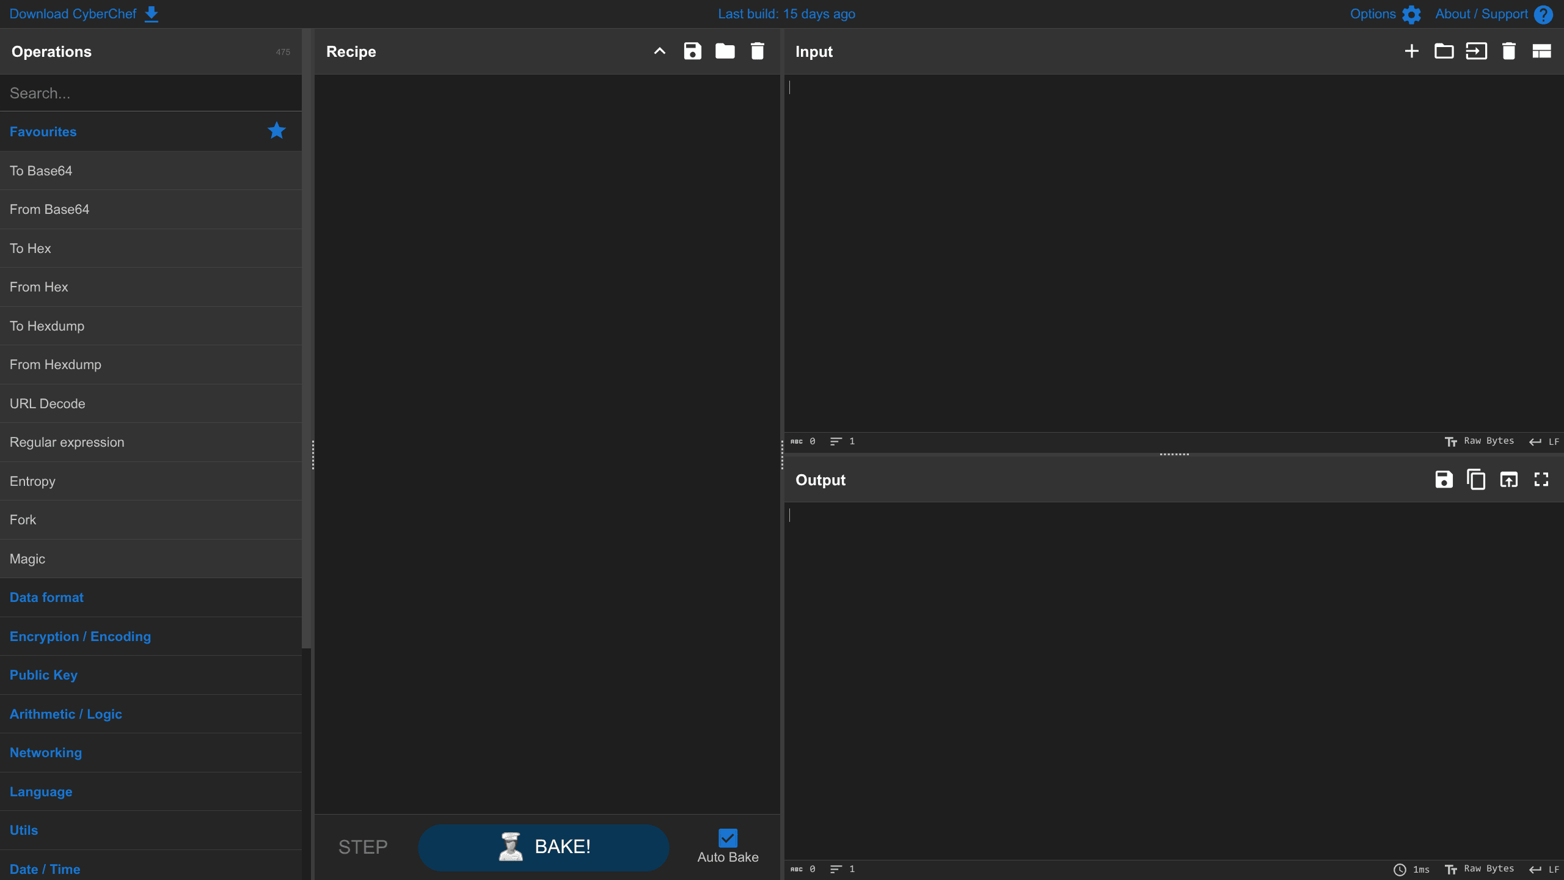The height and width of the screenshot is (880, 1564).
Task: Select the To Hexdump operation
Action: click(x=151, y=326)
